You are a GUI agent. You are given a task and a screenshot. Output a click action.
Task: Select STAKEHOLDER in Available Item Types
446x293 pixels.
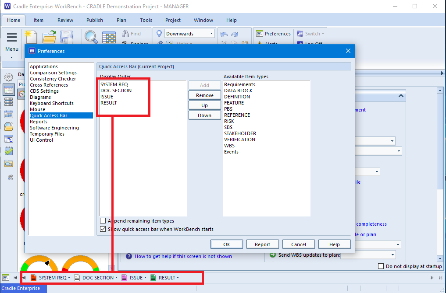(x=240, y=133)
